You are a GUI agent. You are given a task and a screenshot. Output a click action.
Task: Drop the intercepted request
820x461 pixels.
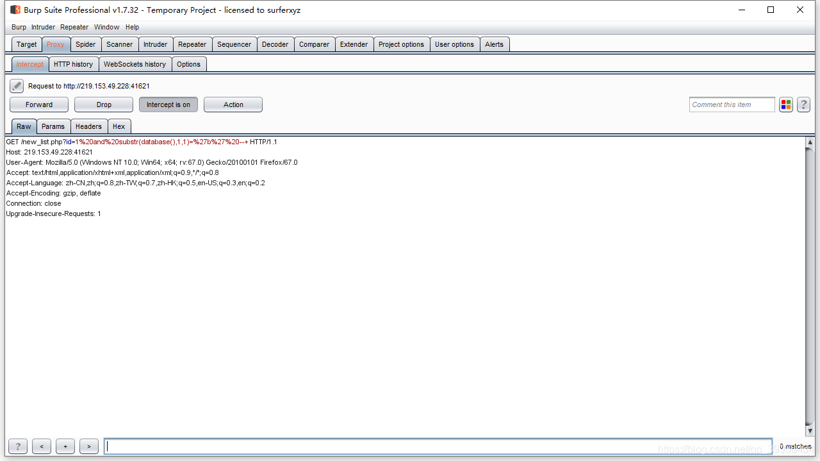click(x=104, y=105)
